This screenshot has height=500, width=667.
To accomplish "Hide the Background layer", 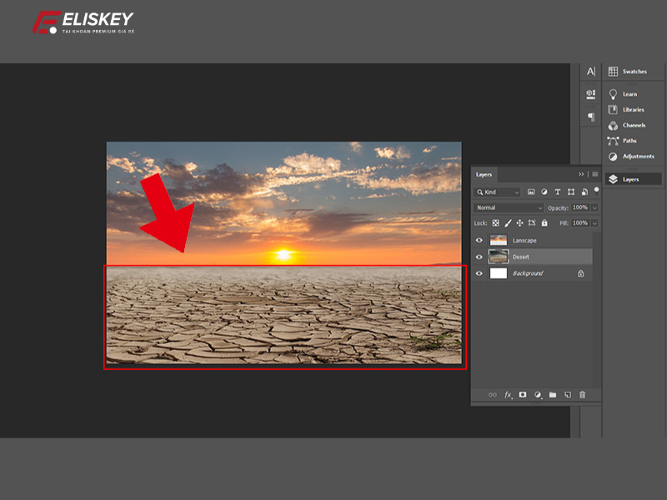I will [479, 272].
